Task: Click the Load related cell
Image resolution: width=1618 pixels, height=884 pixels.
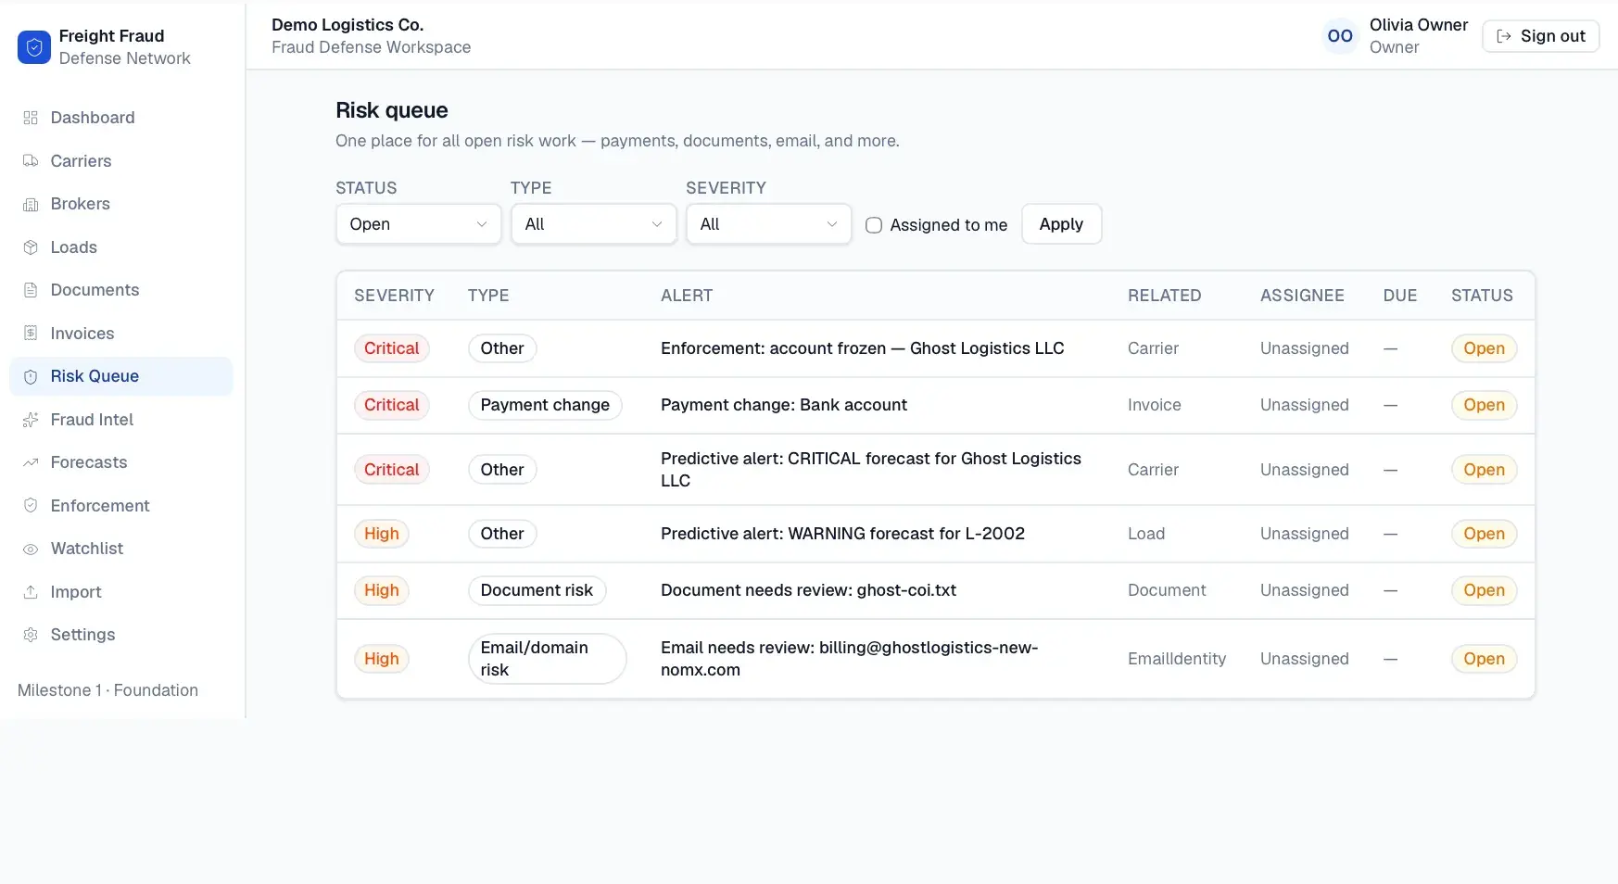Action: 1146,534
